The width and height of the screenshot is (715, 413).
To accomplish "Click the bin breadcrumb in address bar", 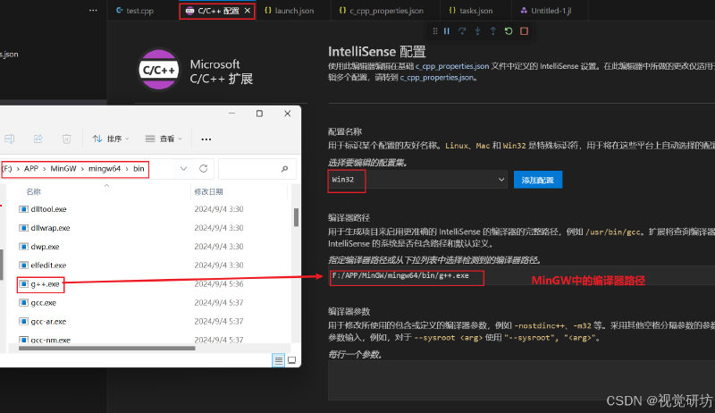I will click(x=139, y=169).
